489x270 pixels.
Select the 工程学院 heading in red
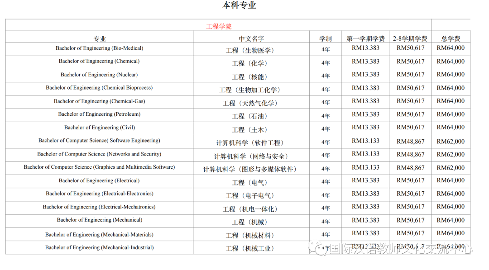tap(219, 27)
